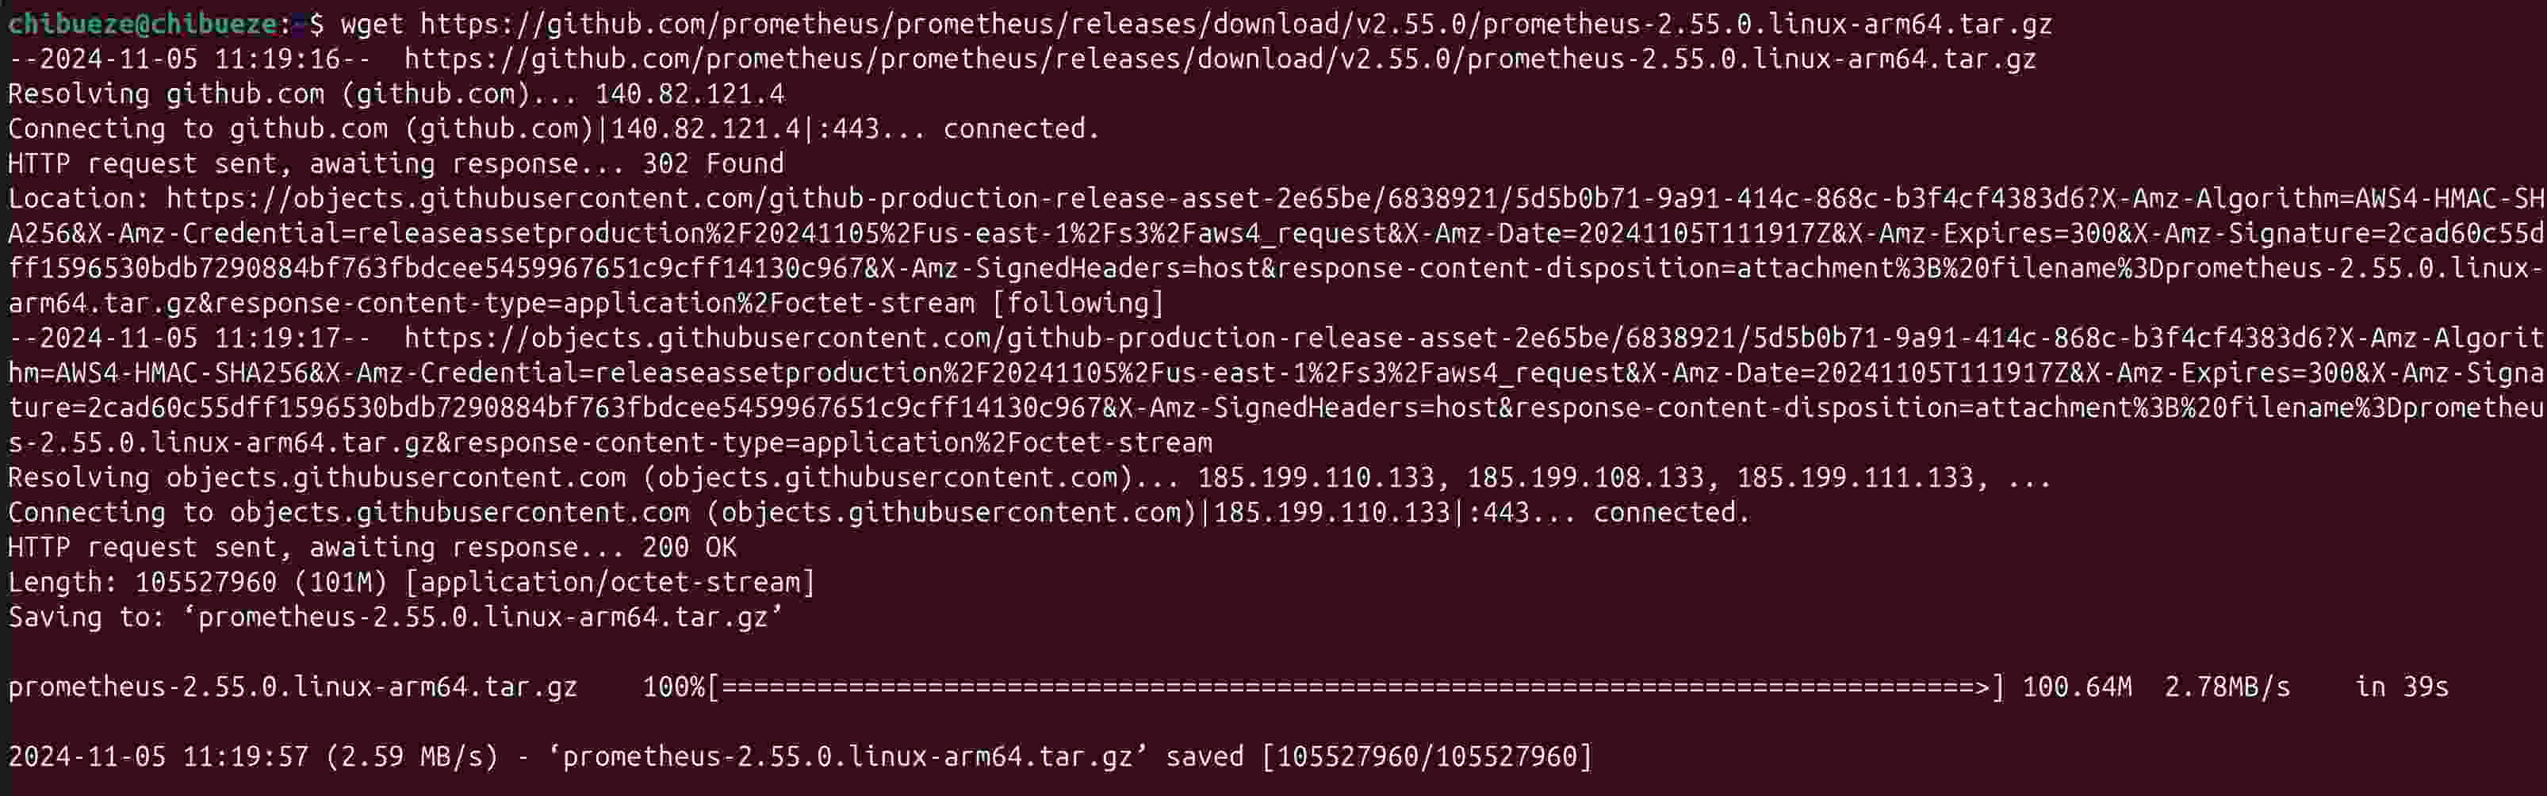Click the 2.78MB/s download speed

pos(2227,687)
